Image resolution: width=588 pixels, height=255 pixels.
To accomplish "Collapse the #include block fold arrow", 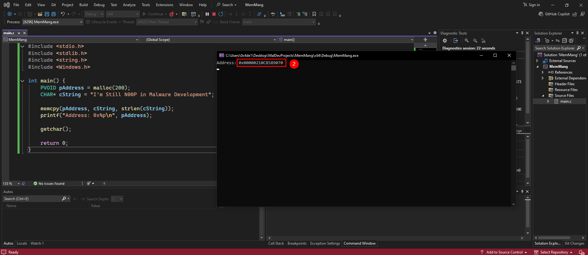I will [x=22, y=46].
